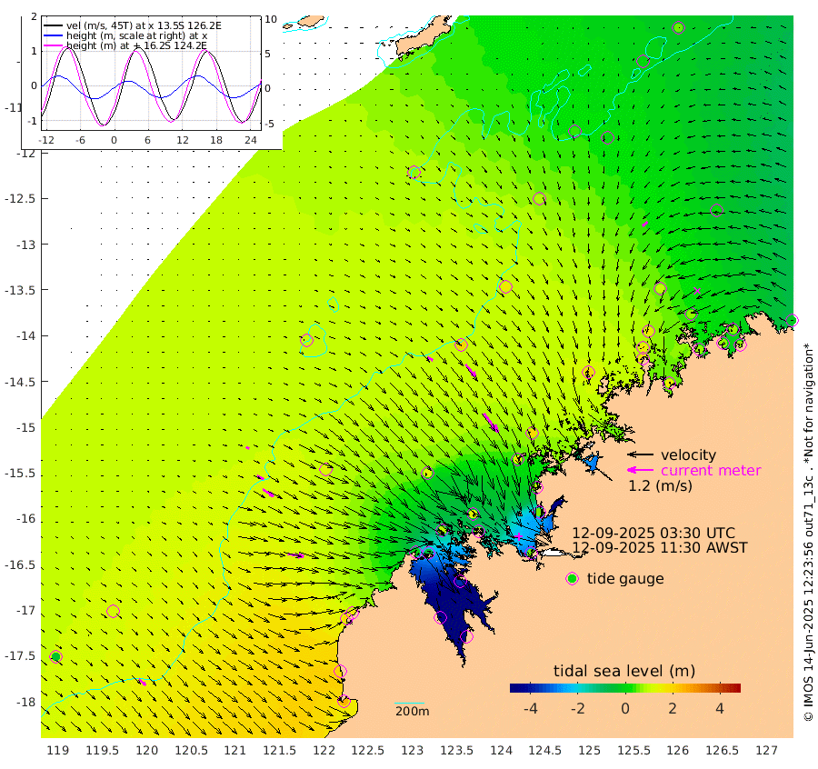
Task: Select the magenta x marker near 13.5S 126.2E
Action: [x=697, y=291]
